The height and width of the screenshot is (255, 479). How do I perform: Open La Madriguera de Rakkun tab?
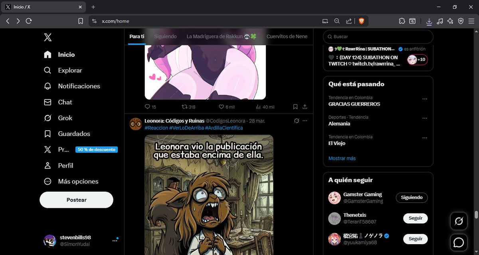pos(221,36)
